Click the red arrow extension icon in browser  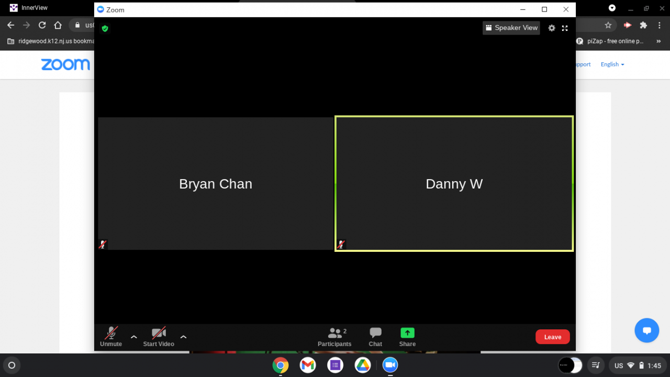coord(627,25)
